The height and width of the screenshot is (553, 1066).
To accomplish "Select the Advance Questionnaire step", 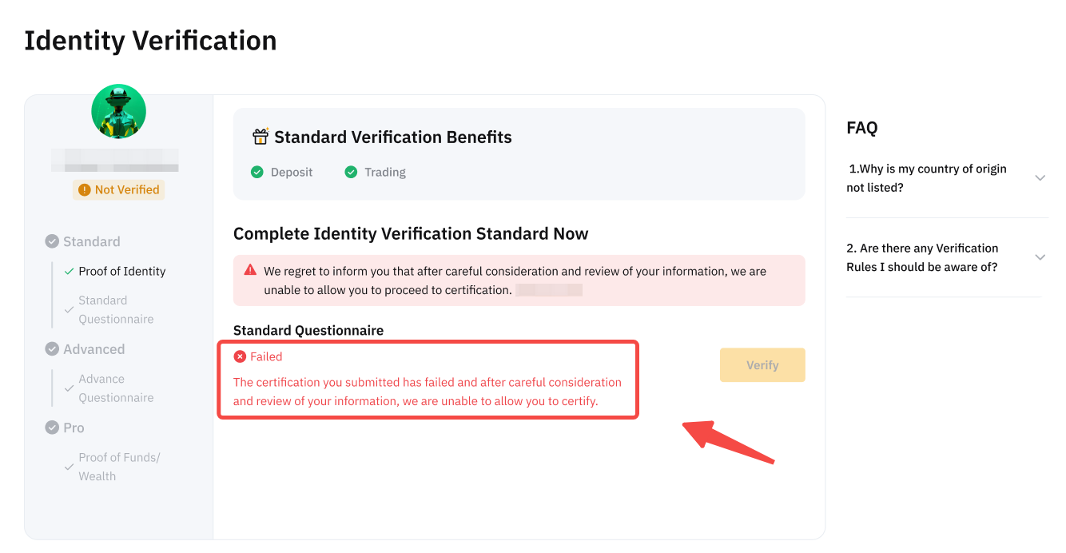I will coord(116,388).
